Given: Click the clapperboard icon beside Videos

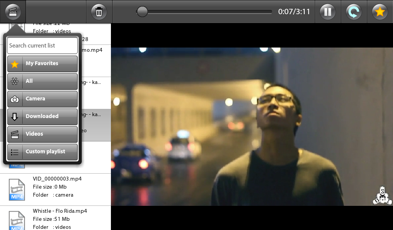Looking at the screenshot, I should 15,135.
